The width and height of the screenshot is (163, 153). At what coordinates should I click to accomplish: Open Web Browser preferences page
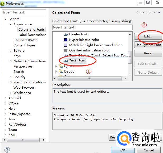tap(24, 88)
